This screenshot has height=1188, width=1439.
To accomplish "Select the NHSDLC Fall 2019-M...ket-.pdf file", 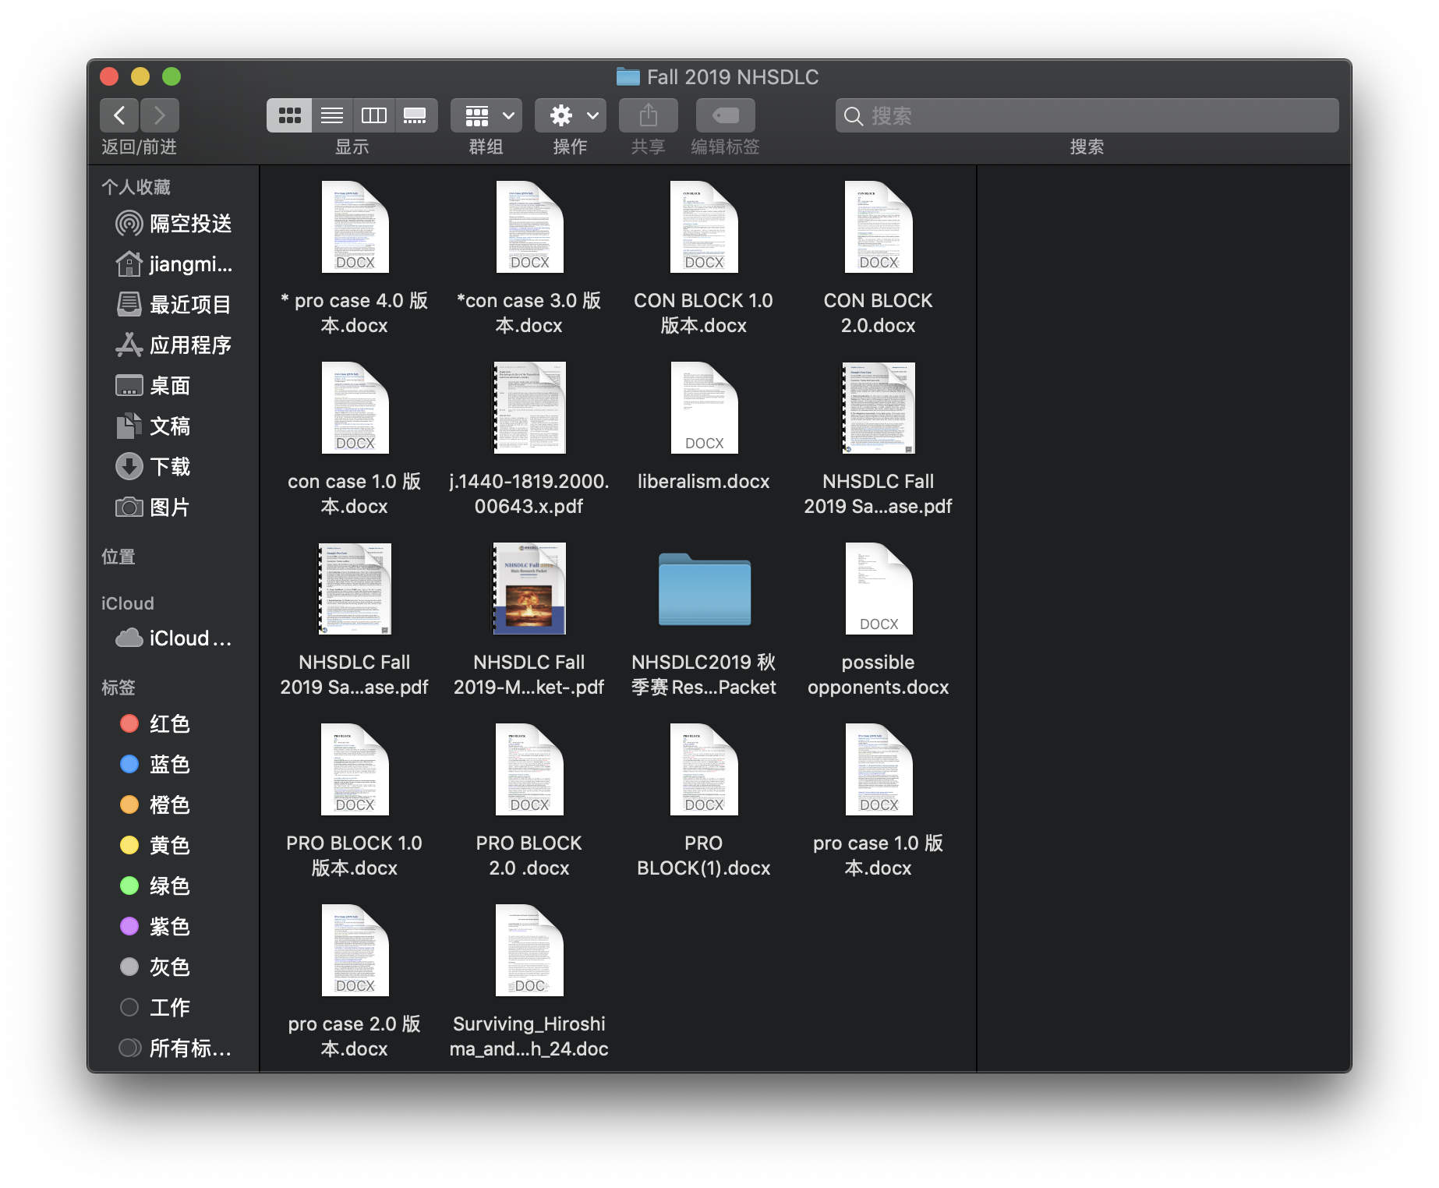I will [x=529, y=589].
